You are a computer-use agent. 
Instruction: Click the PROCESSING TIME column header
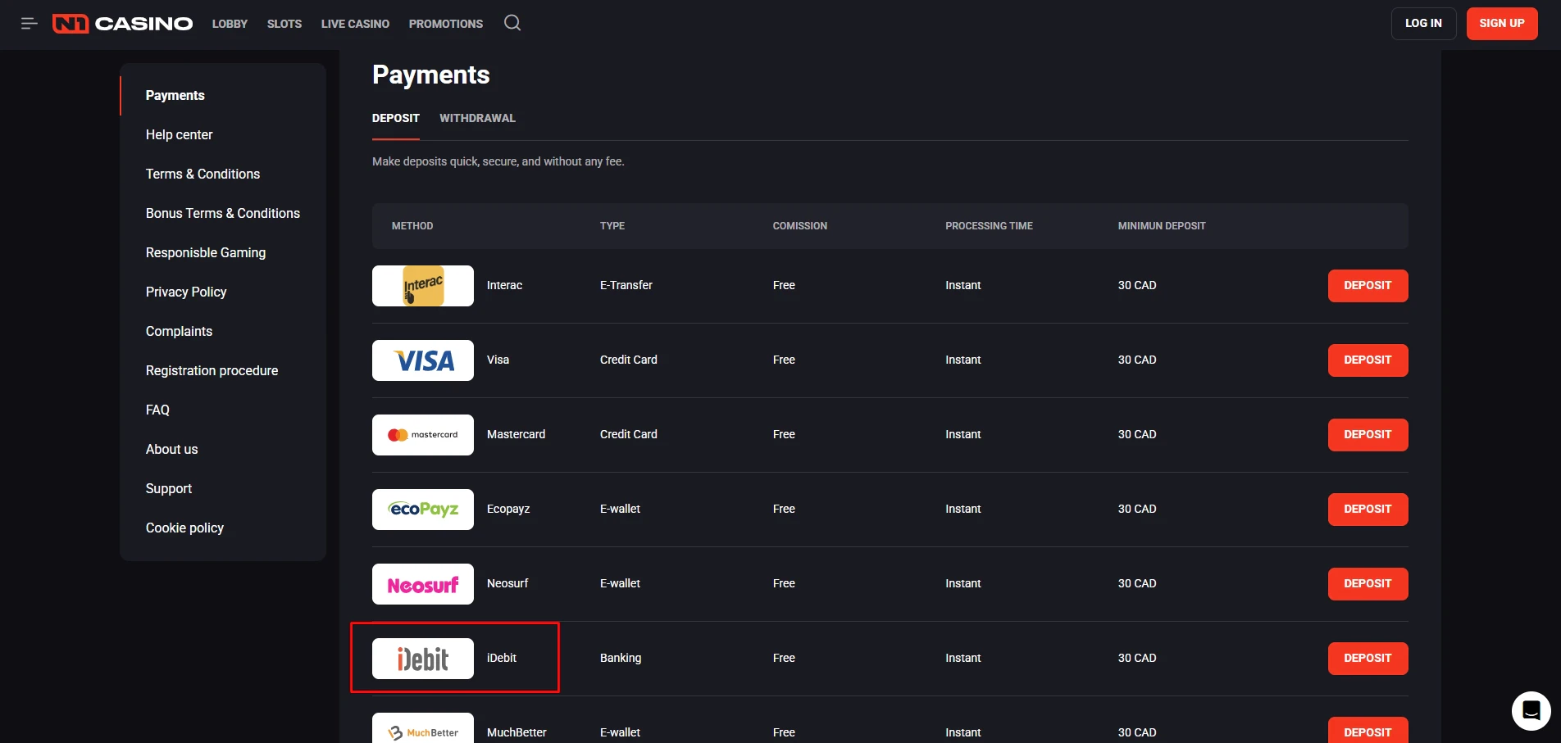click(x=989, y=226)
